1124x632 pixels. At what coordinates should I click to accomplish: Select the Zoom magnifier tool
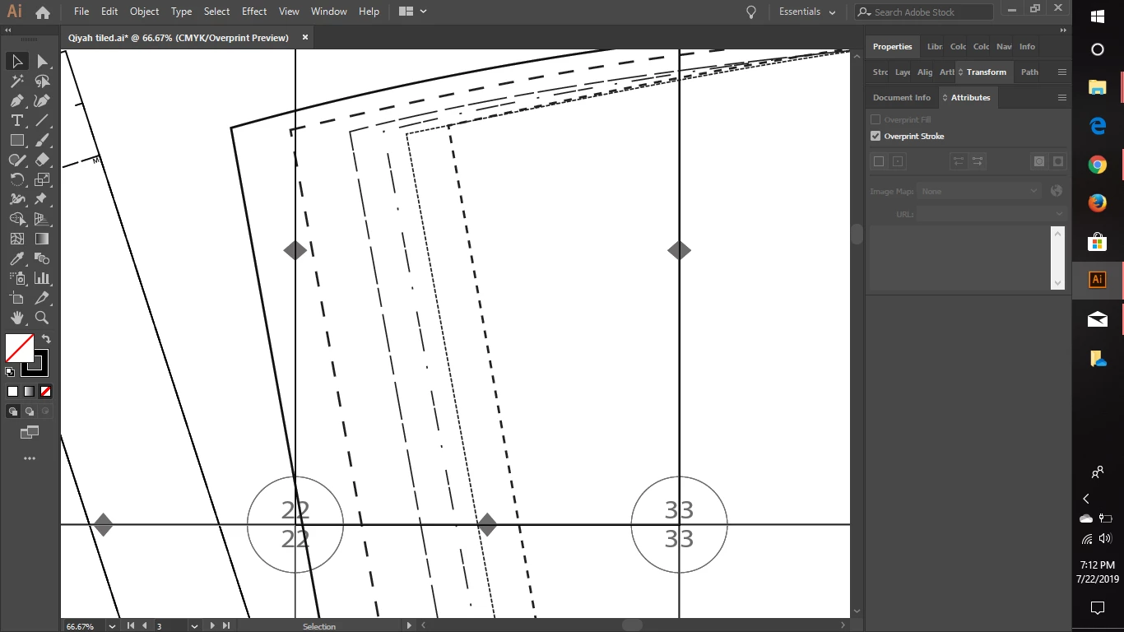[42, 318]
